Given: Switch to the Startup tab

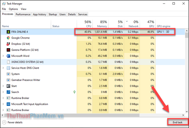Looking at the screenshot, I should tap(53, 14).
